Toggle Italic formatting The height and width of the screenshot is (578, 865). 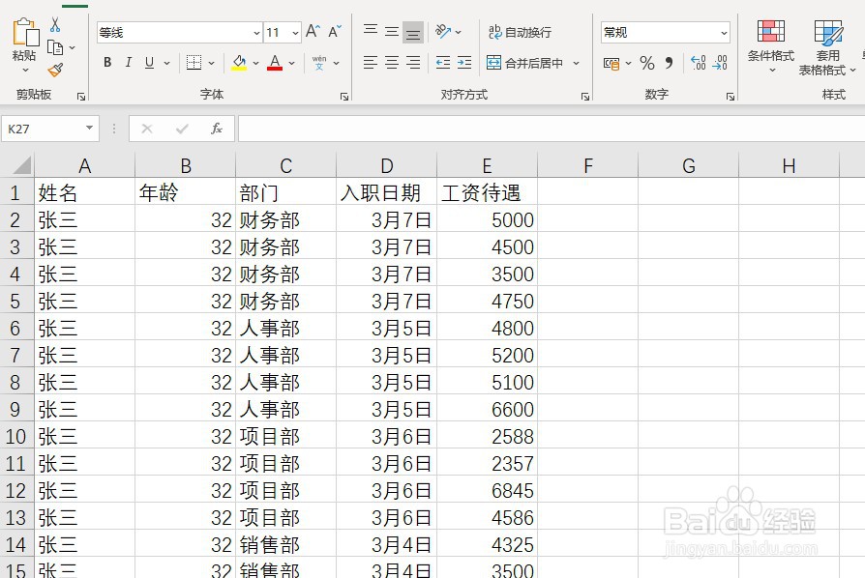(128, 62)
